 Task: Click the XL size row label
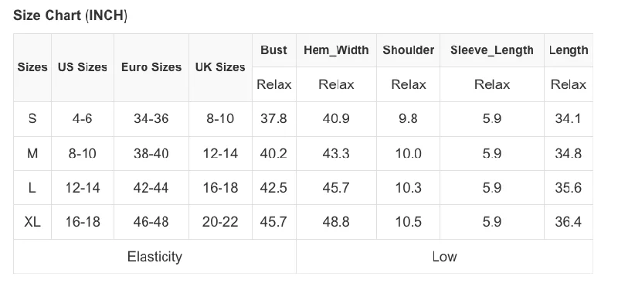pos(32,222)
